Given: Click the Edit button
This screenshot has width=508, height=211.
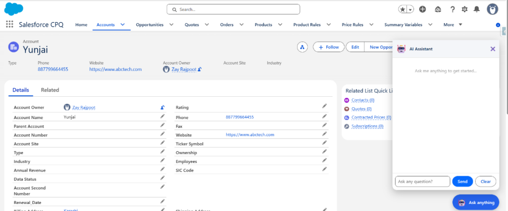Looking at the screenshot, I should click(355, 47).
